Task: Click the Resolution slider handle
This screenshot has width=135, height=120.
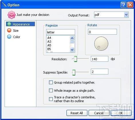Action: (x=75, y=59)
